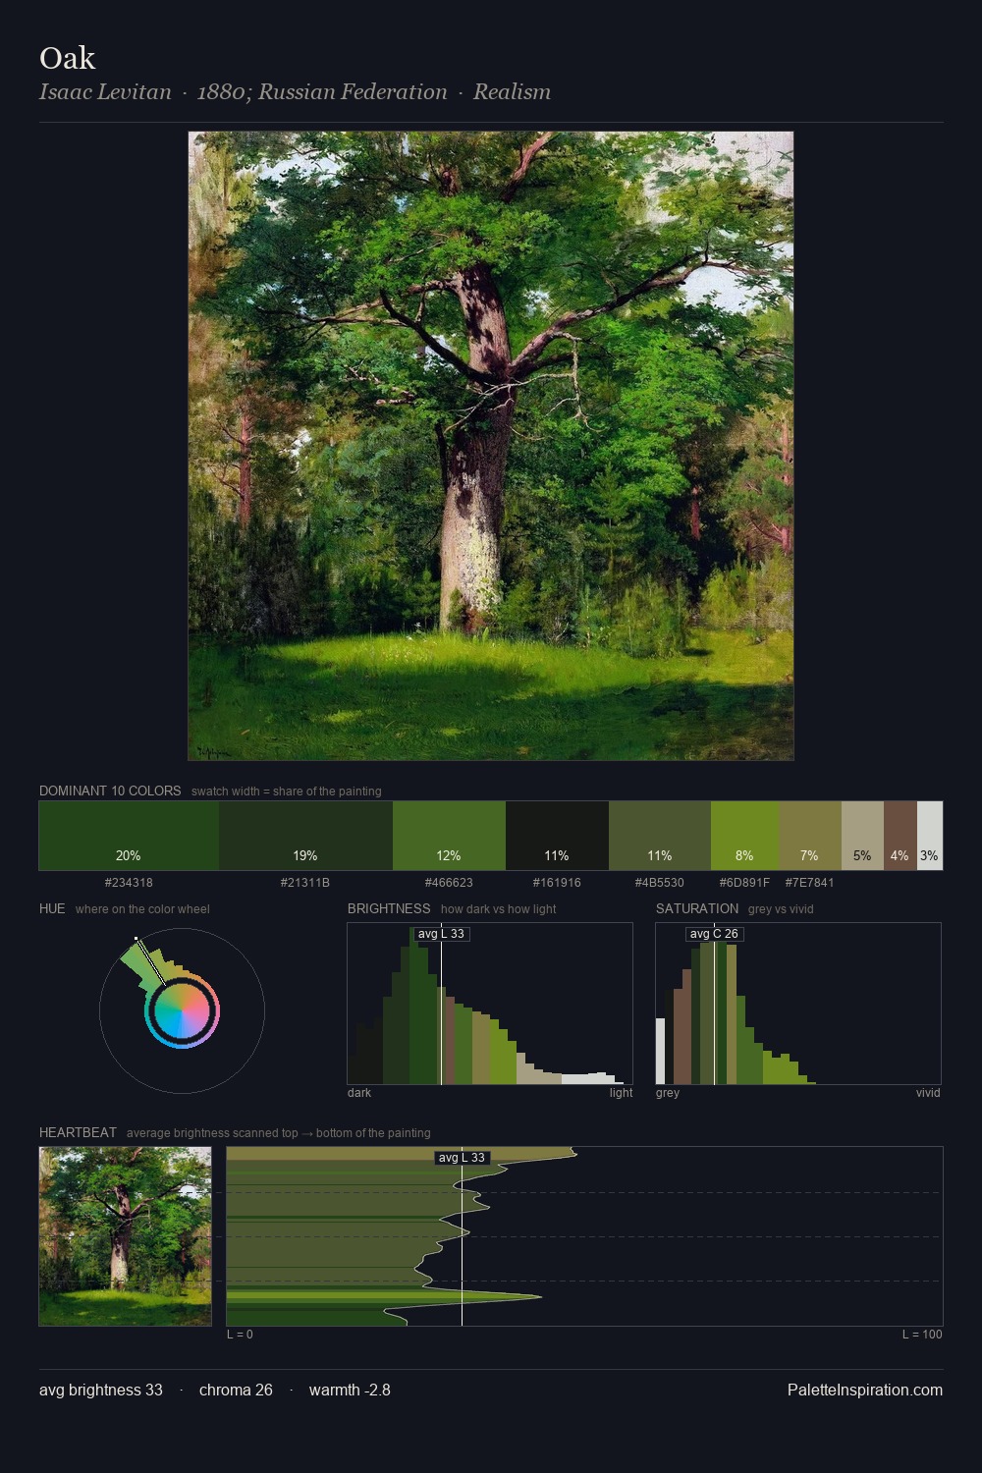Select the 5% beige swatch
Viewport: 982px width, 1473px height.
[x=862, y=836]
